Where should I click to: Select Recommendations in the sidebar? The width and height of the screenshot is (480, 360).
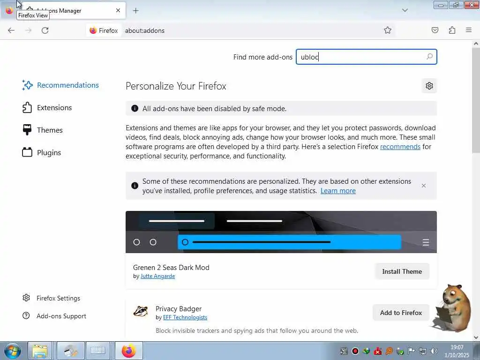pos(60,85)
